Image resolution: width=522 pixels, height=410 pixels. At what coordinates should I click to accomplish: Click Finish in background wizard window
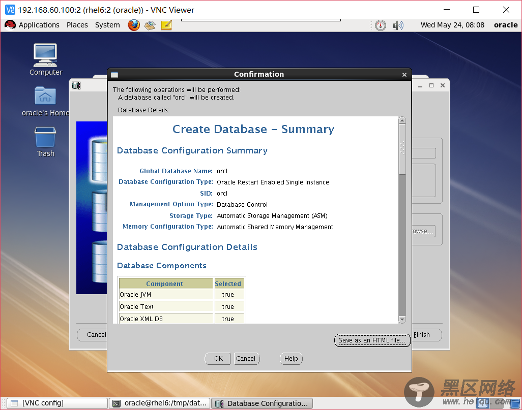426,334
